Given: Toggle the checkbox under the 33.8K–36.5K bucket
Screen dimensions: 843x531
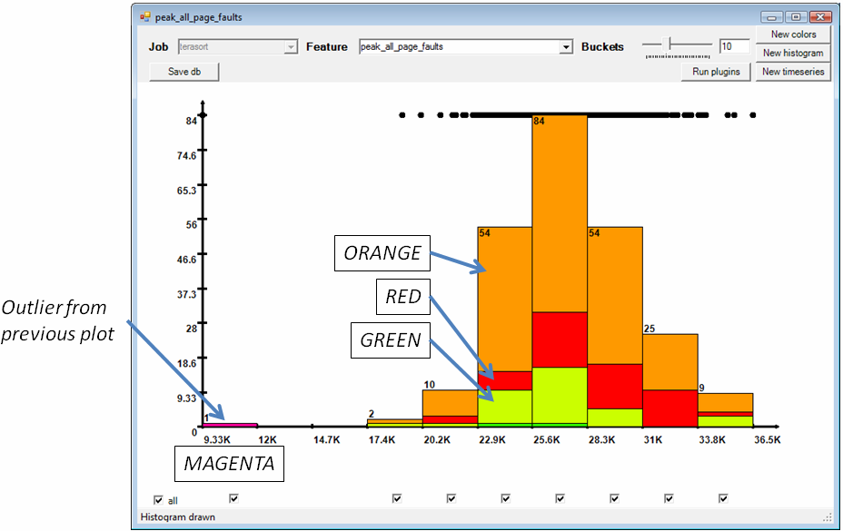Looking at the screenshot, I should (x=723, y=497).
